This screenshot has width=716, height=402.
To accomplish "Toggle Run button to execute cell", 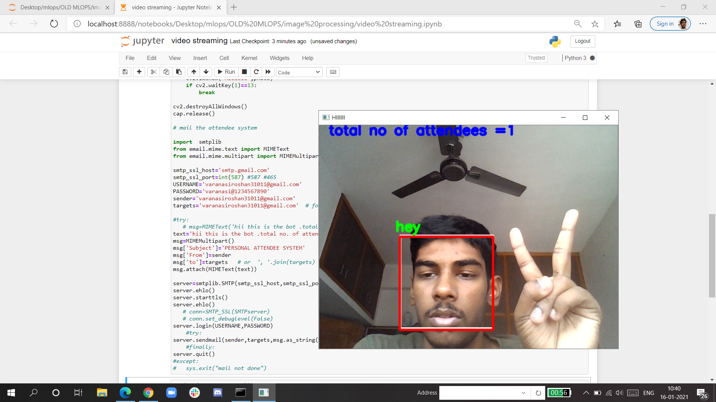I will (226, 72).
